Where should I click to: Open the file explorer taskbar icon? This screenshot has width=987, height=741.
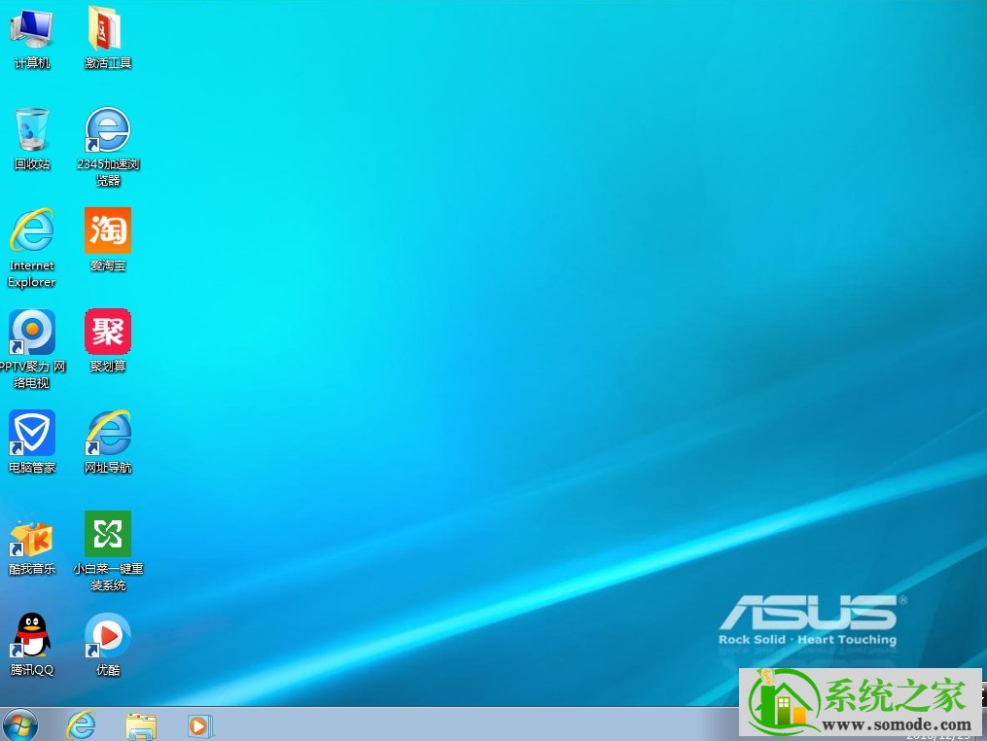point(141,725)
